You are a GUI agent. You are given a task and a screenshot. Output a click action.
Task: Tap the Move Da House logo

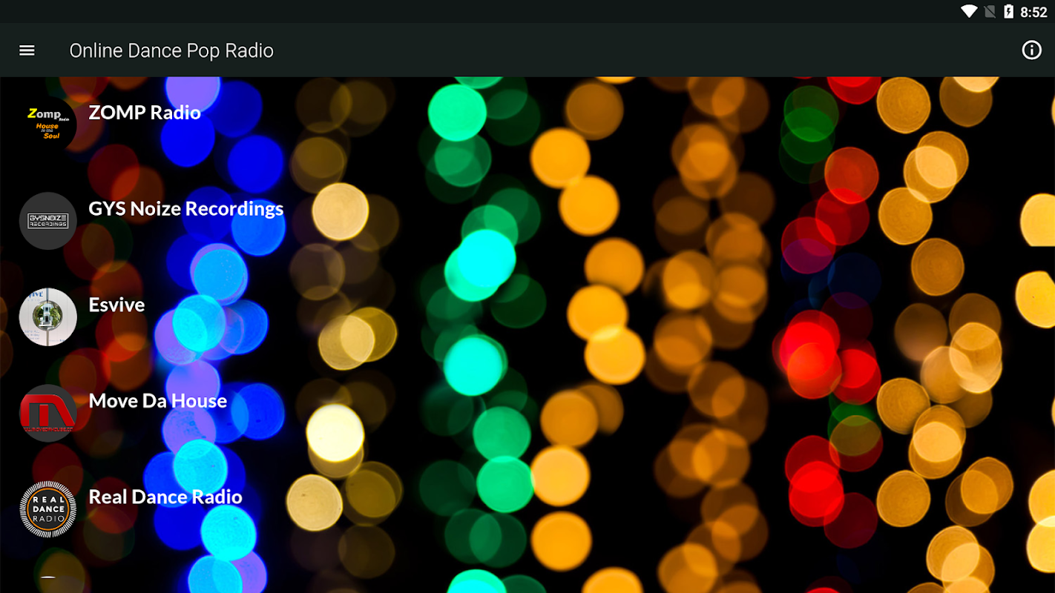[x=48, y=413]
